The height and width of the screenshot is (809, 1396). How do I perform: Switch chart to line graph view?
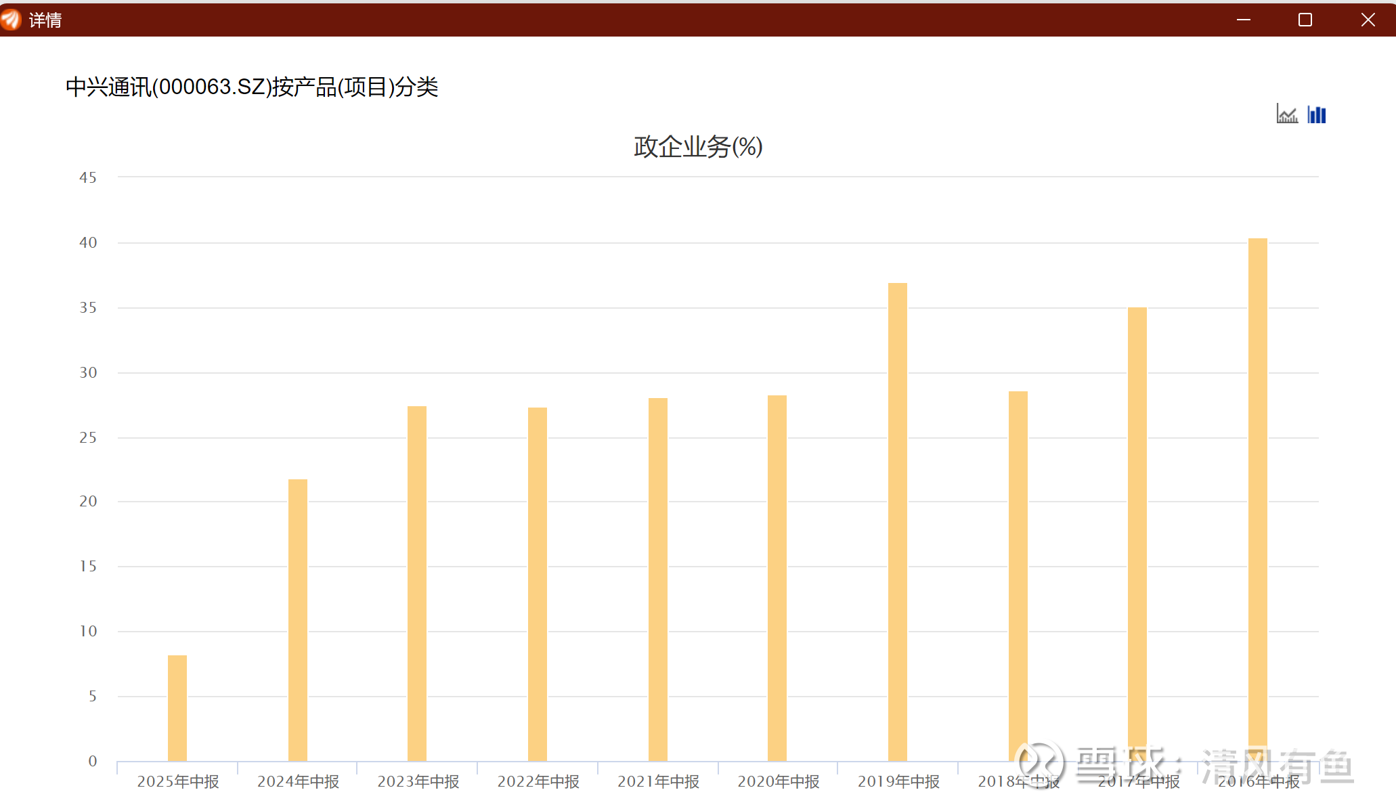[x=1286, y=114]
